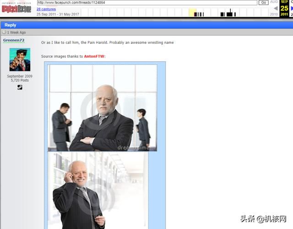Screen dimensions: 293x229
Task: Open the 28 captures link
Action: click(x=46, y=9)
